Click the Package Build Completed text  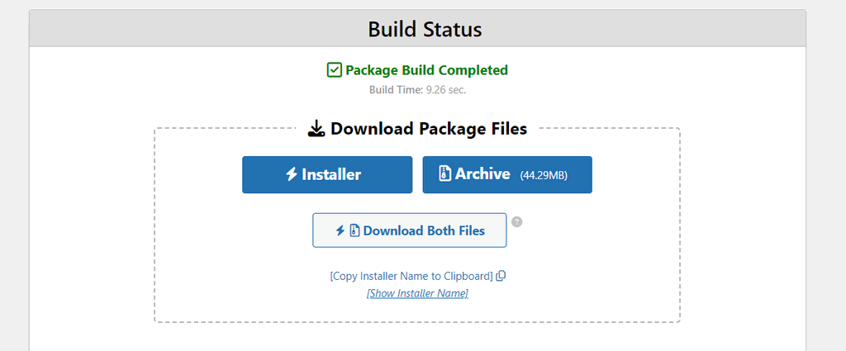(426, 70)
